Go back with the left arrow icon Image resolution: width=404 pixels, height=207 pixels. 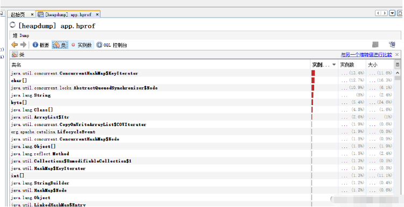[15, 45]
